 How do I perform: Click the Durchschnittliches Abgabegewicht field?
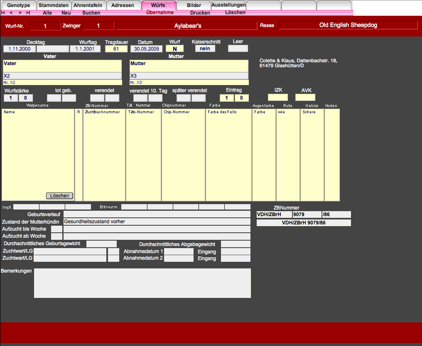coord(236,244)
